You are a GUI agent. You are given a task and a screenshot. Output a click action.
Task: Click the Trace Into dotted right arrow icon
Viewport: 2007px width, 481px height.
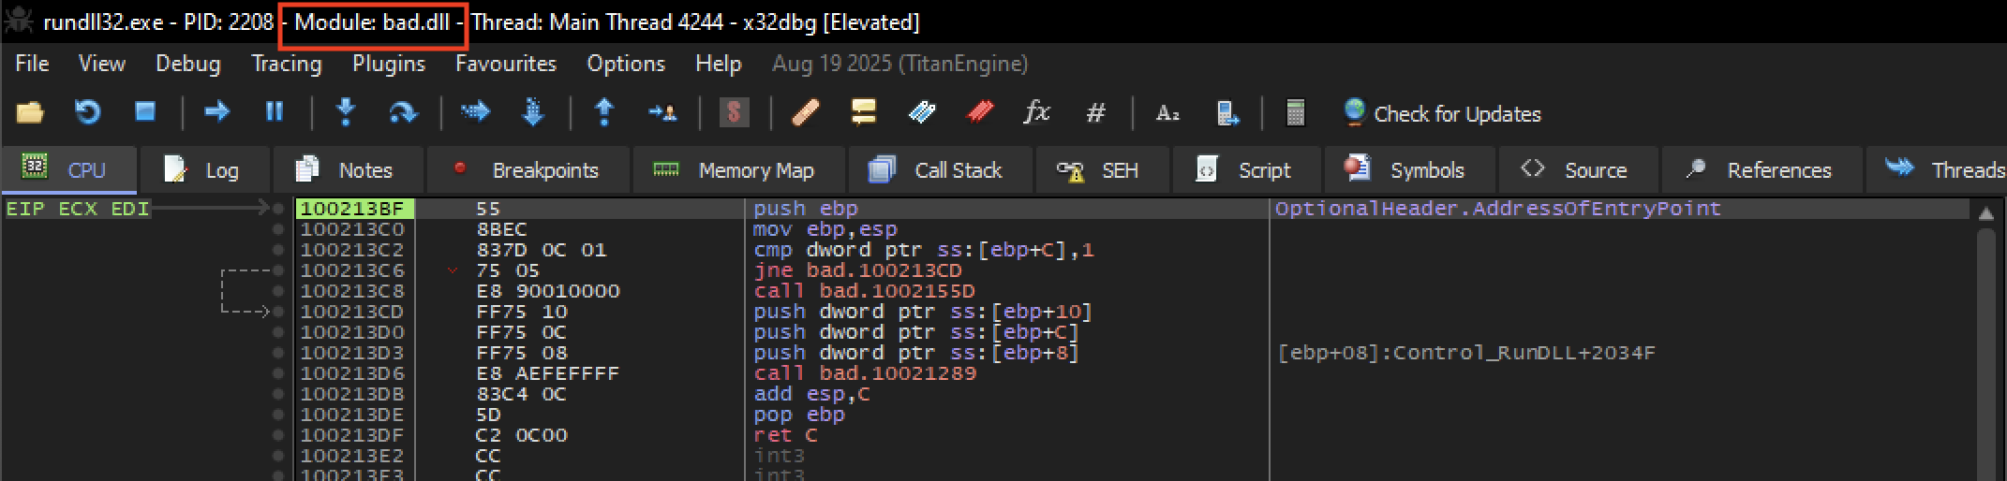(x=475, y=112)
